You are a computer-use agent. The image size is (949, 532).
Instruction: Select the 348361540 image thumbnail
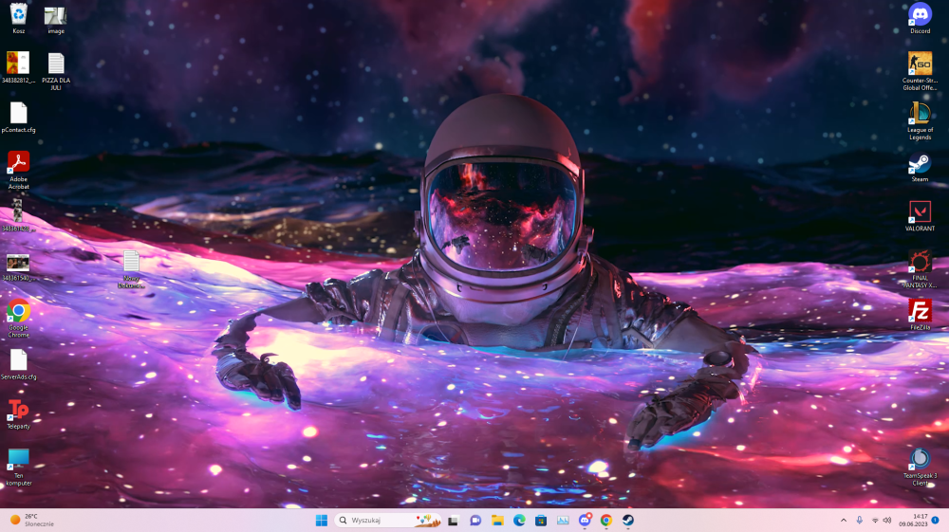click(18, 267)
